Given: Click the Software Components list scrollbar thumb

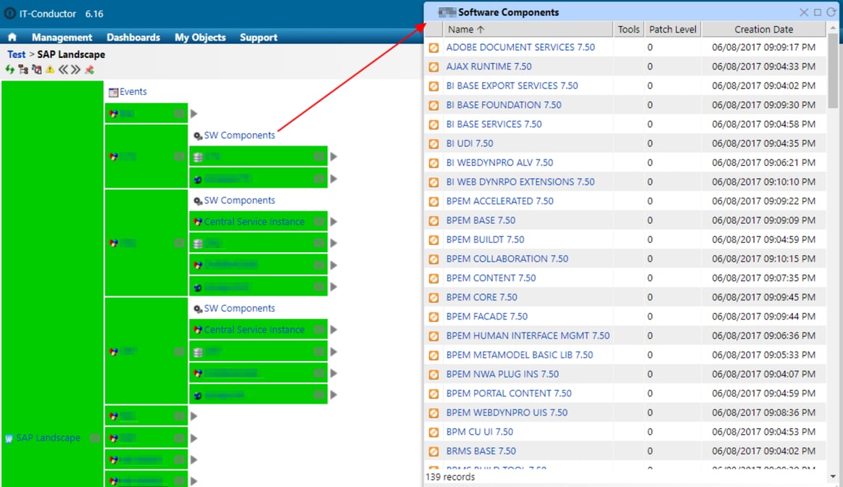Looking at the screenshot, I should (x=834, y=70).
